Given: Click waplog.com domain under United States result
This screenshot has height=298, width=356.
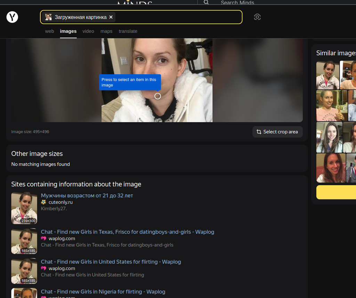Looking at the screenshot, I should [x=62, y=268].
